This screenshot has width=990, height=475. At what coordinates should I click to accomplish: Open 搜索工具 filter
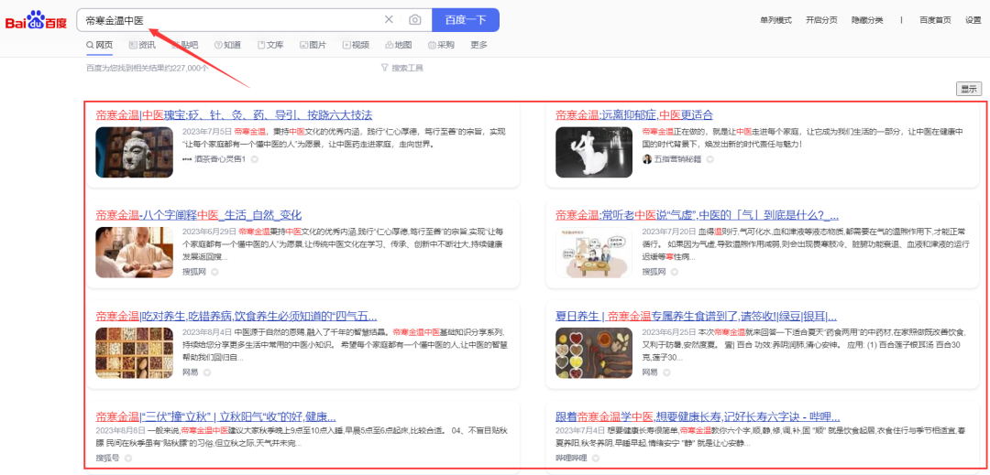click(402, 68)
